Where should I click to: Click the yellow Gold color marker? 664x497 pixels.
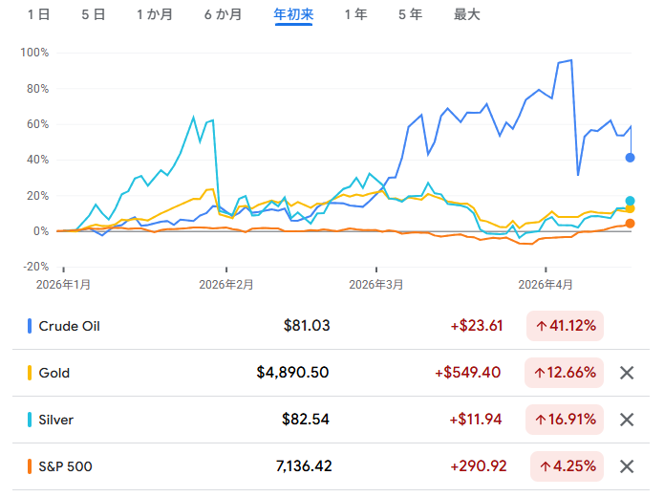click(30, 373)
